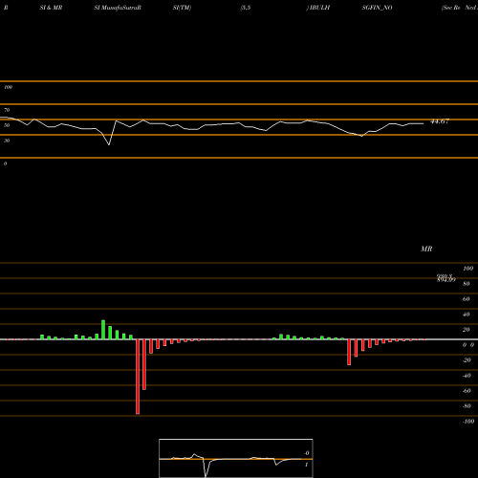Click the tallest red histogram bar
The image size is (478, 478).
[138, 377]
